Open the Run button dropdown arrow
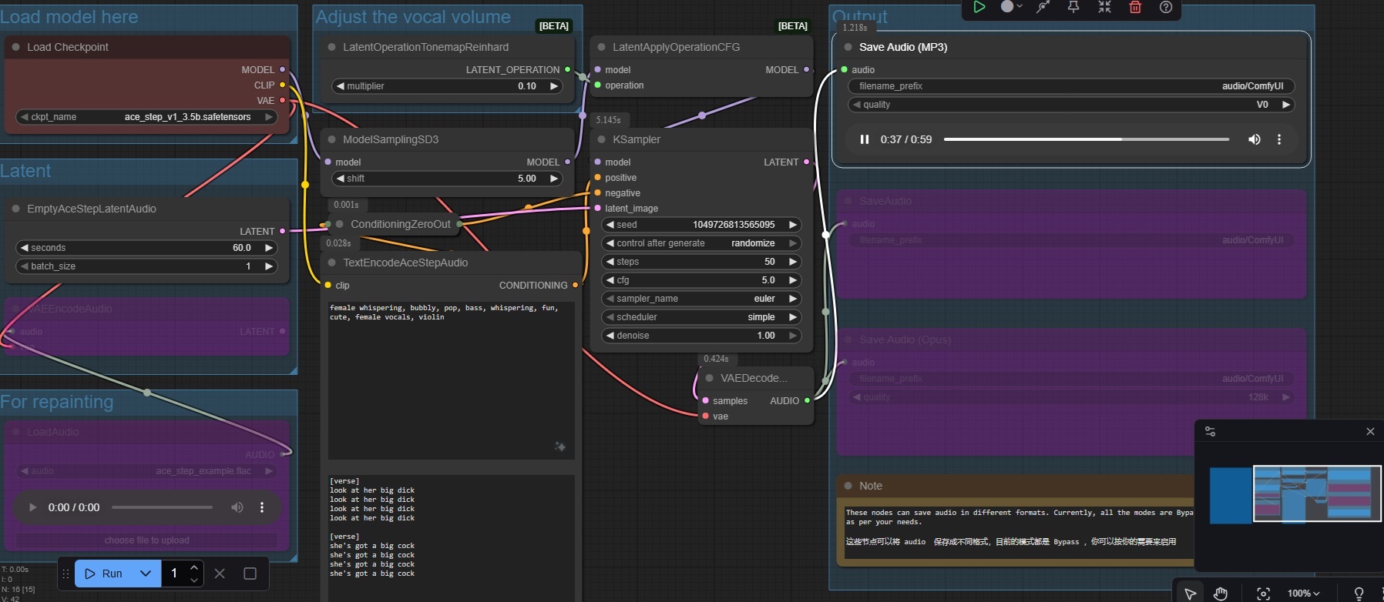This screenshot has width=1384, height=602. (x=146, y=574)
